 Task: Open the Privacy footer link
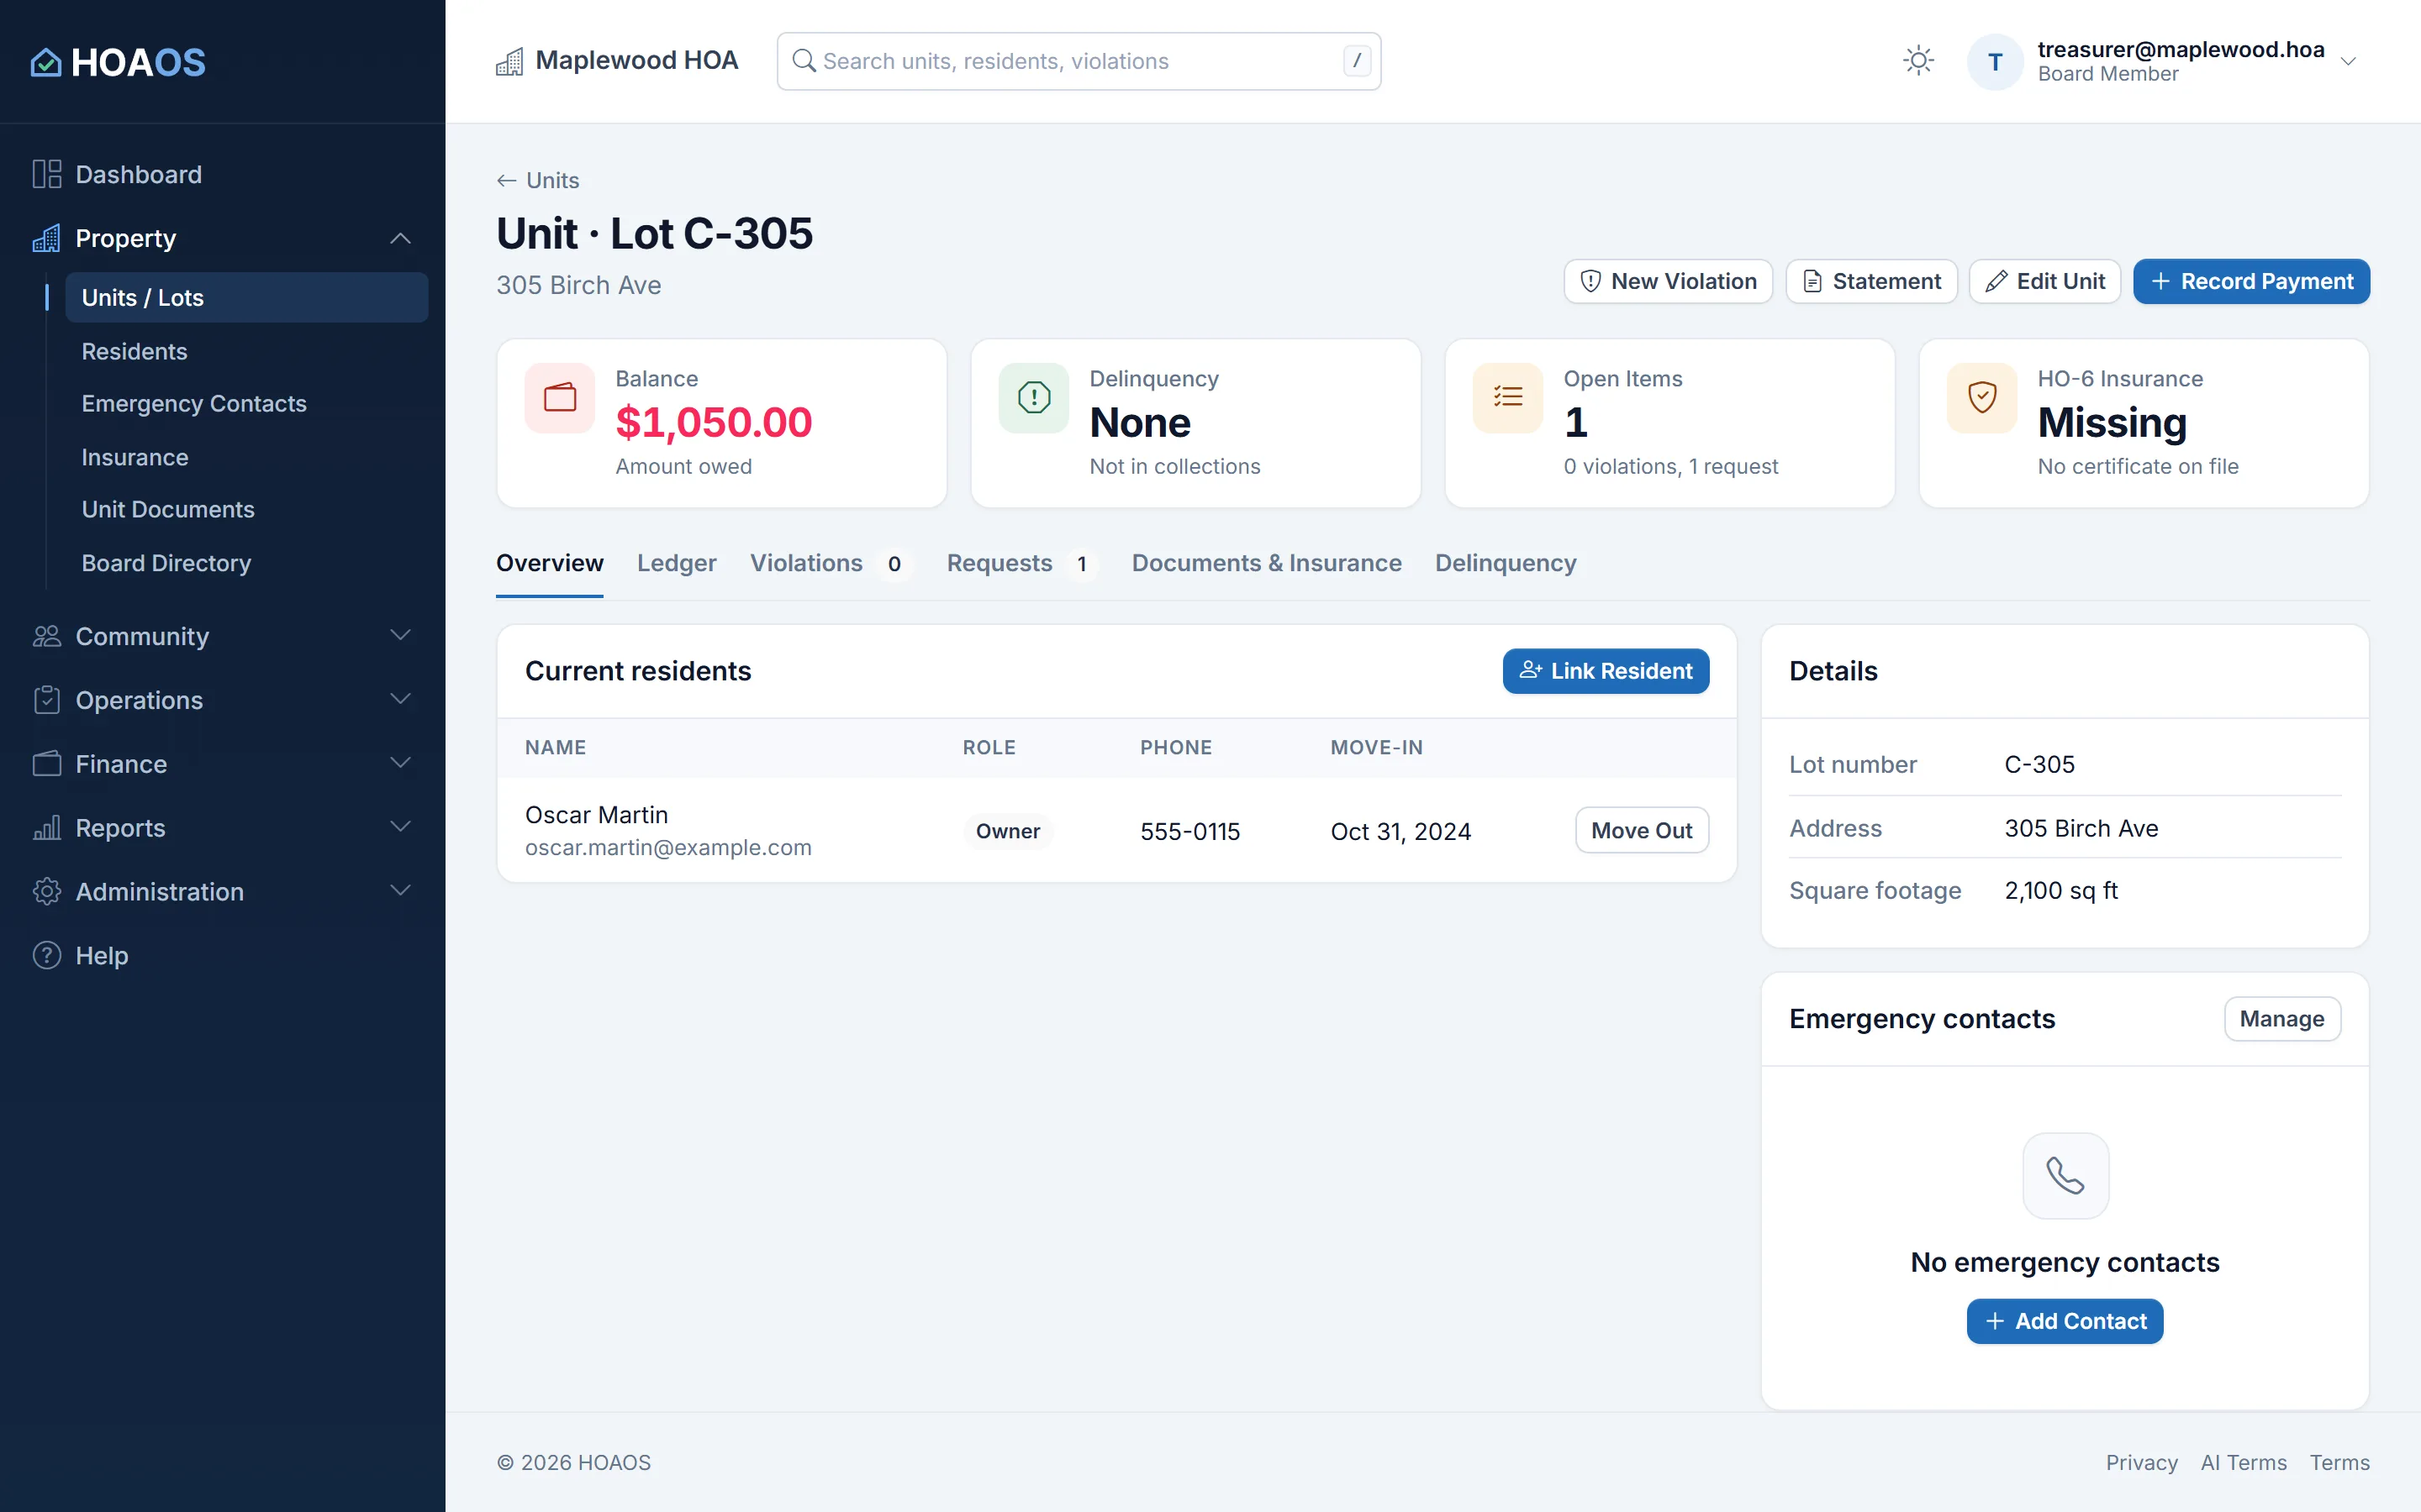2141,1462
